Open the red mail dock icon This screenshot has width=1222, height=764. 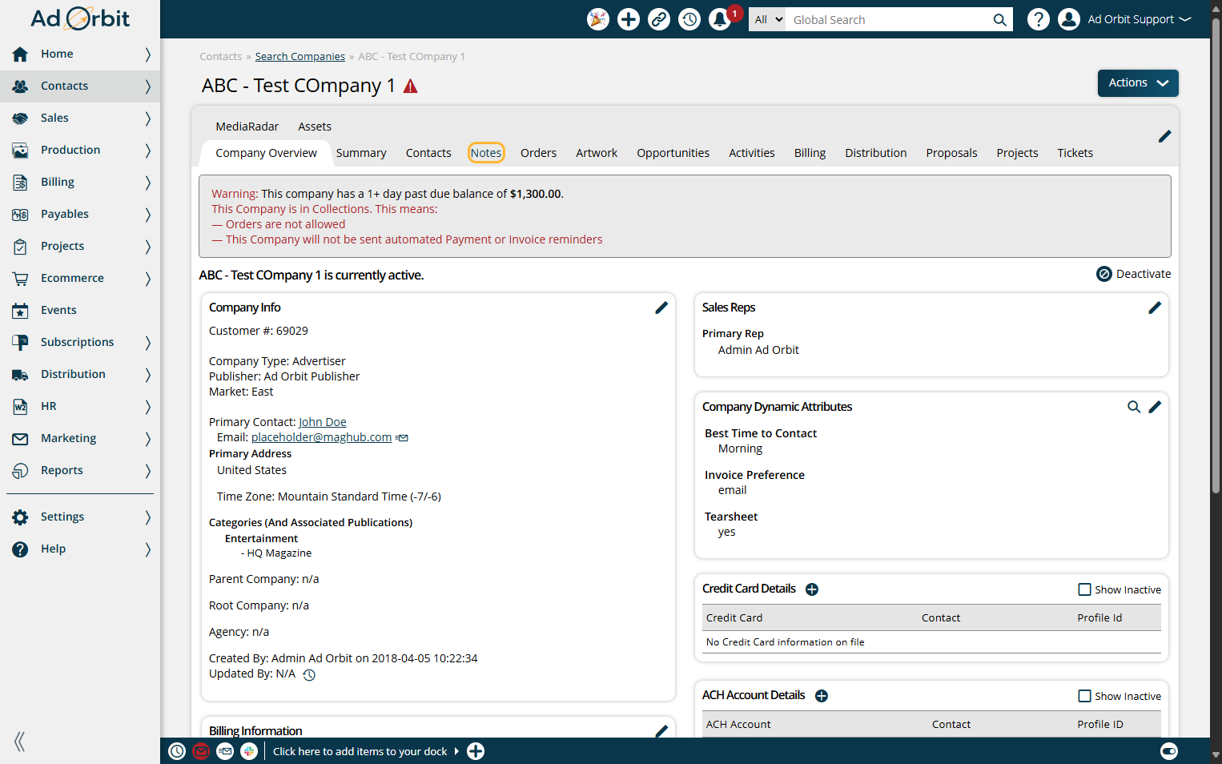(x=201, y=751)
